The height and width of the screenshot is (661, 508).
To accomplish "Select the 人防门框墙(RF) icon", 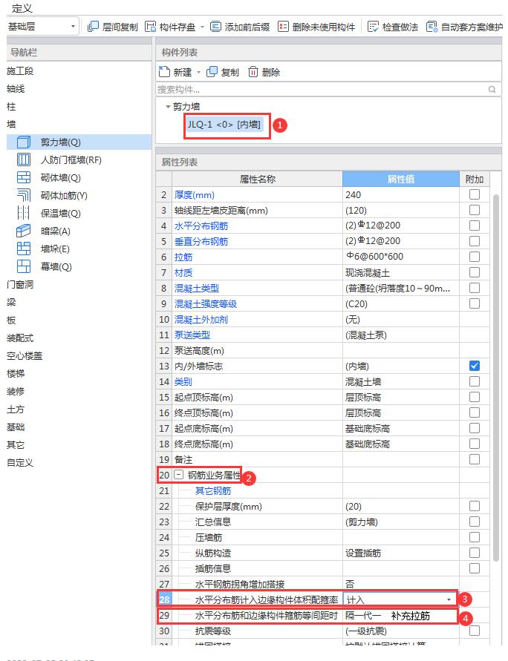I will (x=24, y=160).
